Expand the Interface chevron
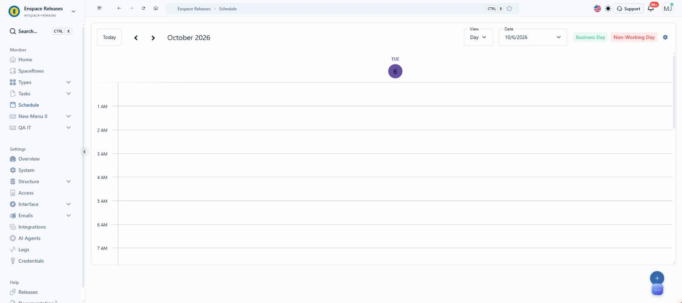682x303 pixels. point(68,204)
